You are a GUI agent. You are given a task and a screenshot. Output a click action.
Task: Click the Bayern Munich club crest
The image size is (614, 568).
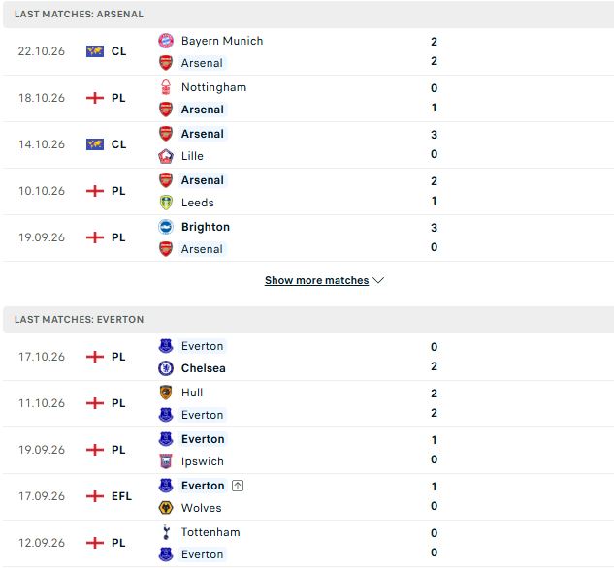pyautogui.click(x=166, y=41)
